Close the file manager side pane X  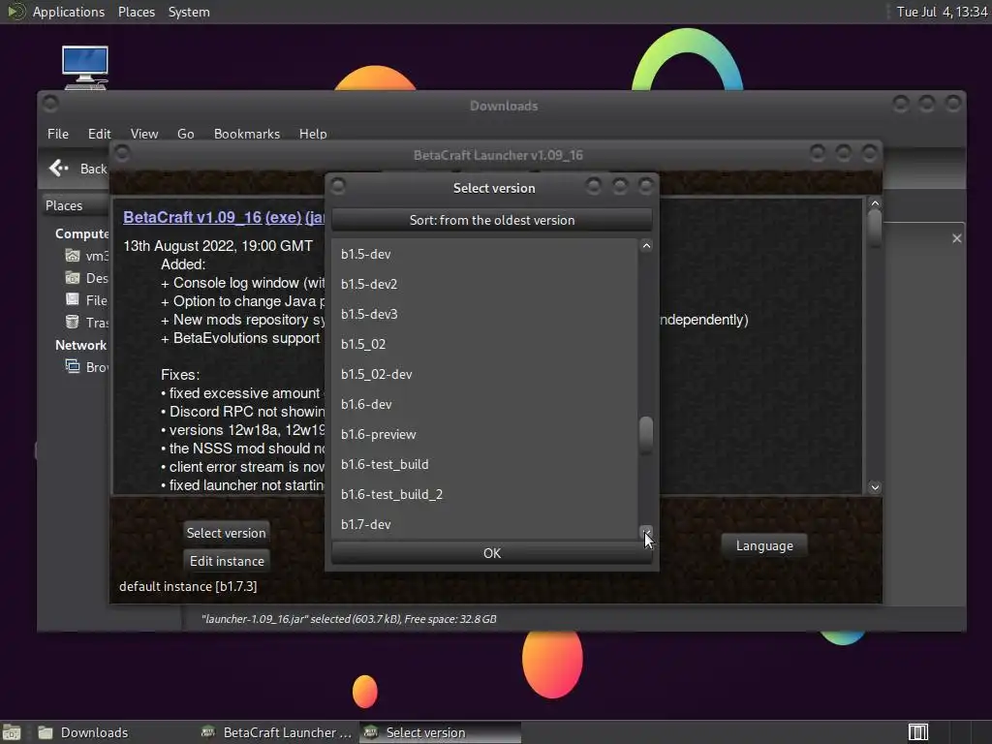point(956,238)
